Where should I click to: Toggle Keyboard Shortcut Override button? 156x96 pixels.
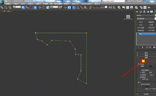coord(69,7)
